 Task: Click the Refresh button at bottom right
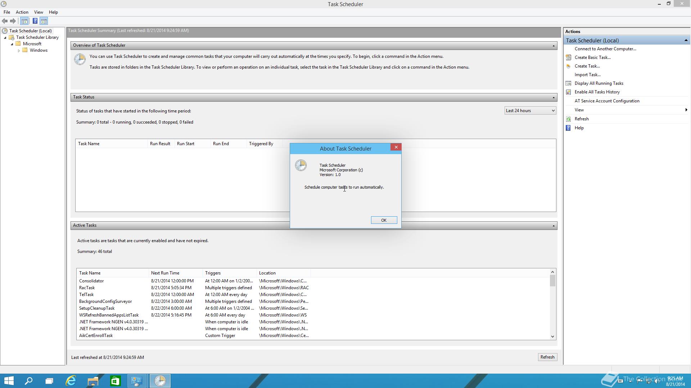click(x=547, y=357)
